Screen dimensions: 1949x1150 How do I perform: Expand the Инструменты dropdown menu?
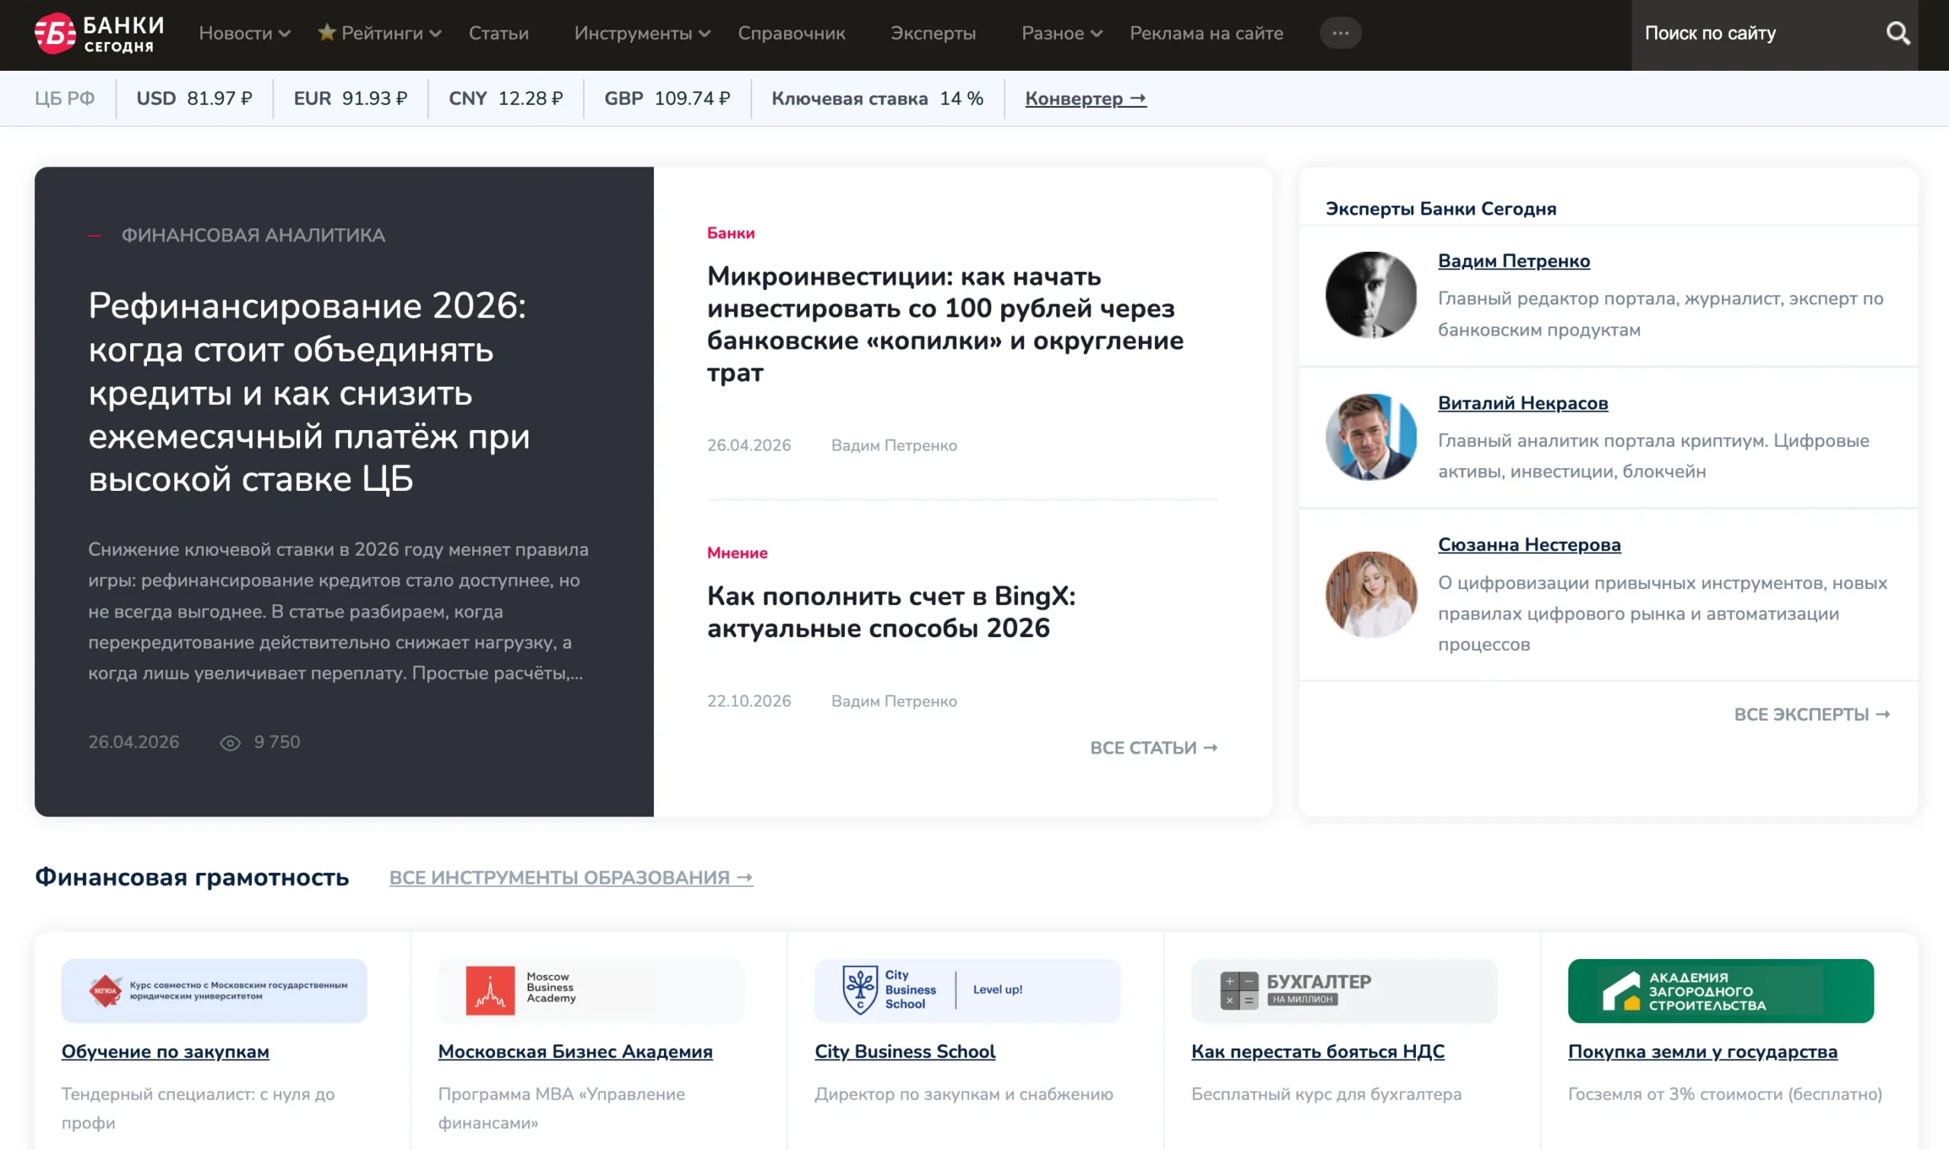[642, 33]
